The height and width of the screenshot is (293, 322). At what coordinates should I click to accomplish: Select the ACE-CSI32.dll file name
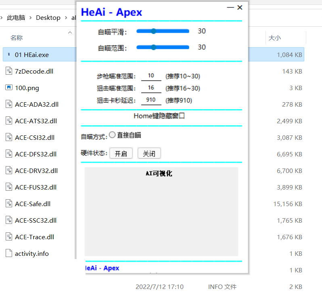(35, 137)
